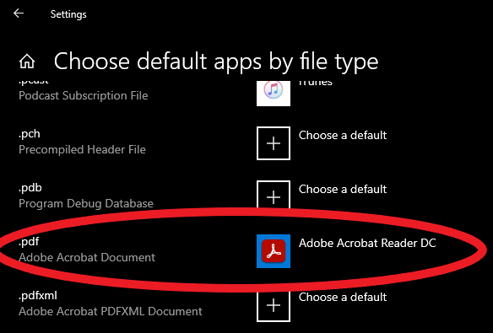Choose a default for Precompiled Header File

(343, 135)
